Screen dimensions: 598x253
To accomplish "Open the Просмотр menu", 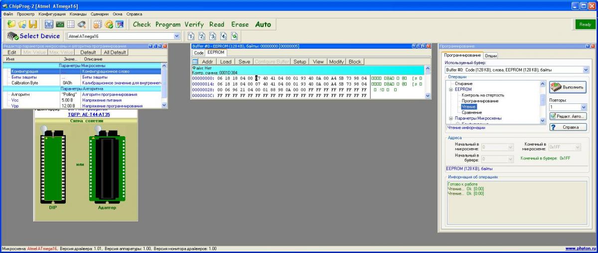I will coord(25,14).
